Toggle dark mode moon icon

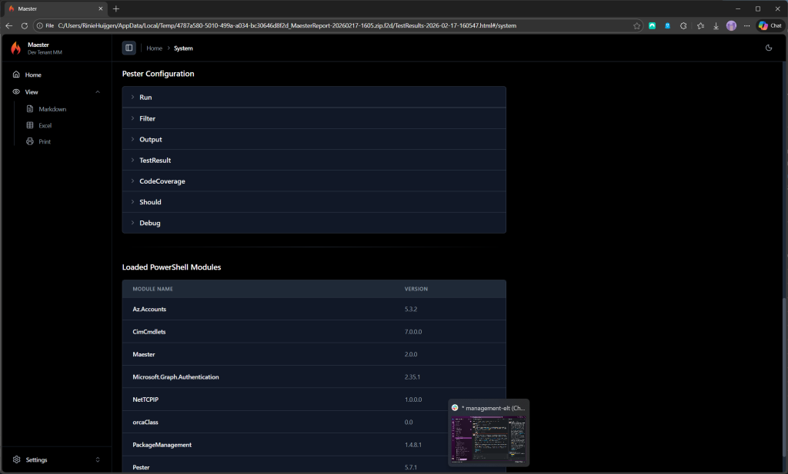click(769, 48)
